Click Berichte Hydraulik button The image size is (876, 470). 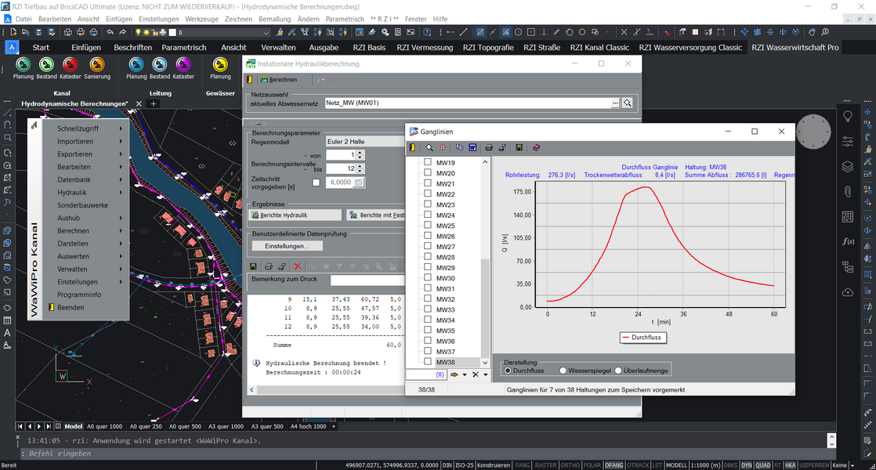(x=295, y=215)
